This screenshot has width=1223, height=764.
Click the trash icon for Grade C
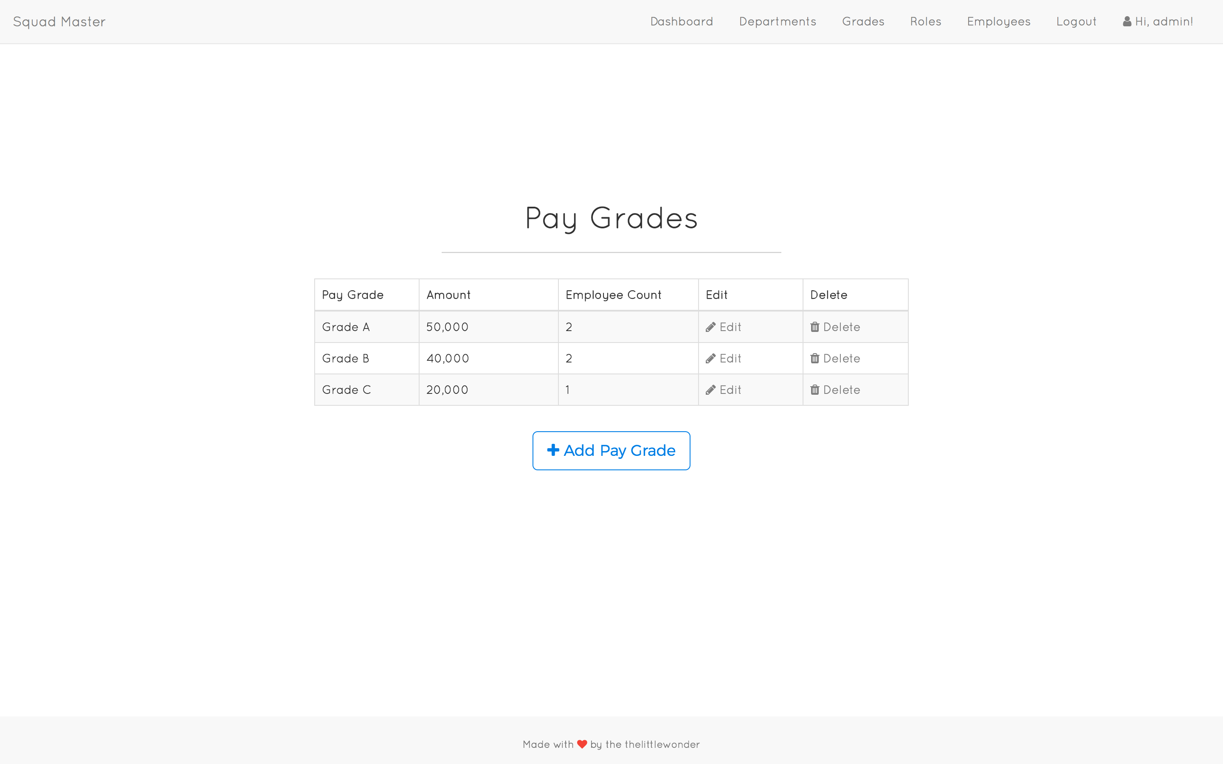click(814, 390)
